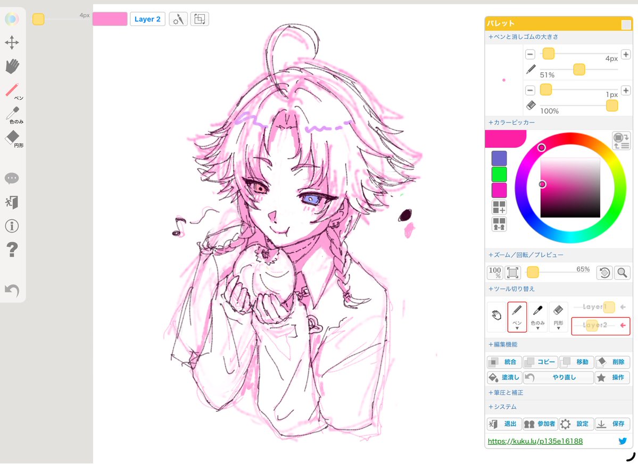
Task: Click the color picker mode switch icon
Action: pos(622,141)
